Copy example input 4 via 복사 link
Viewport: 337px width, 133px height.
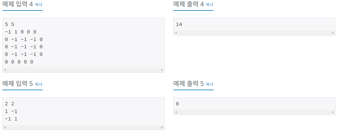coord(39,4)
